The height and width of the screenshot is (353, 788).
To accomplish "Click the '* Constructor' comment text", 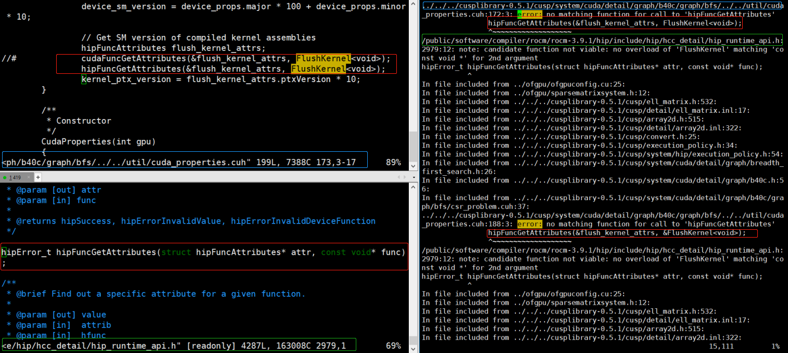I will point(79,121).
